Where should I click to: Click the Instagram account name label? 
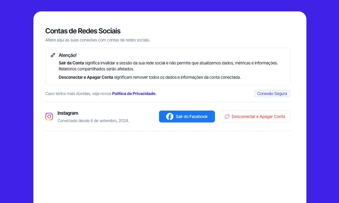pyautogui.click(x=68, y=113)
